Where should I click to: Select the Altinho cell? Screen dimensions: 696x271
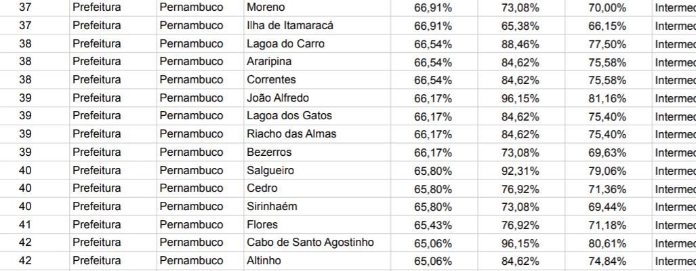317,261
